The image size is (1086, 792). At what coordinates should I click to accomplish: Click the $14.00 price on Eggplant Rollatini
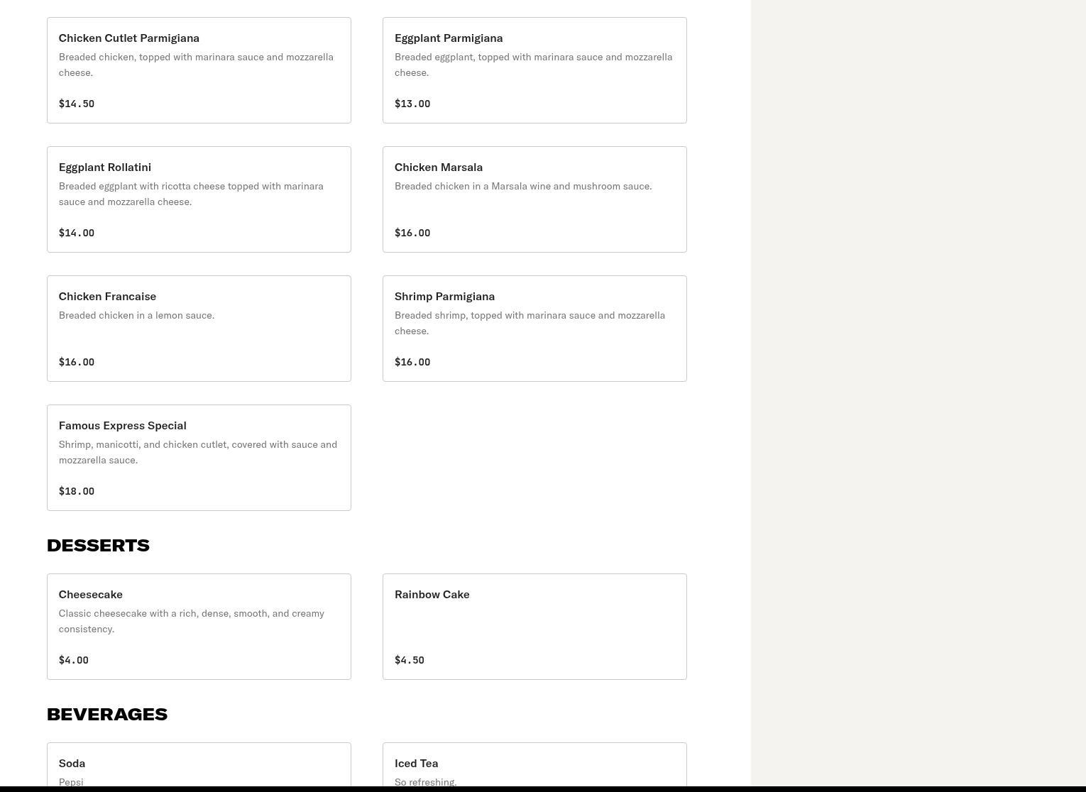(77, 233)
